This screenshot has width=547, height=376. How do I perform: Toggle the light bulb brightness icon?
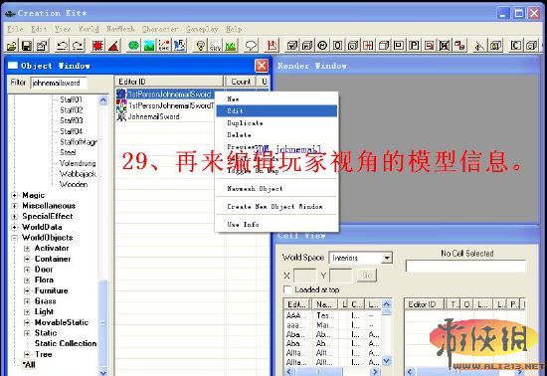point(200,46)
